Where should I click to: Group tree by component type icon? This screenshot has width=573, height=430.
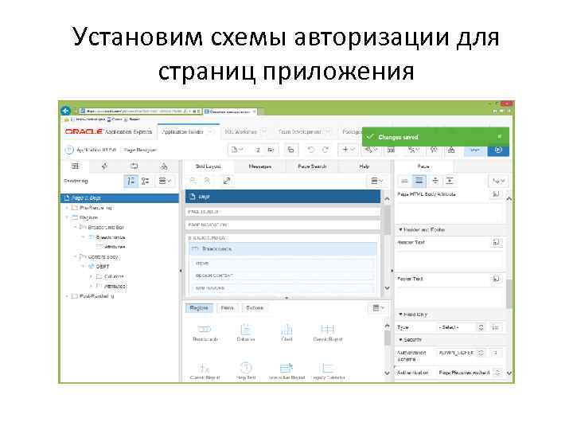click(146, 181)
